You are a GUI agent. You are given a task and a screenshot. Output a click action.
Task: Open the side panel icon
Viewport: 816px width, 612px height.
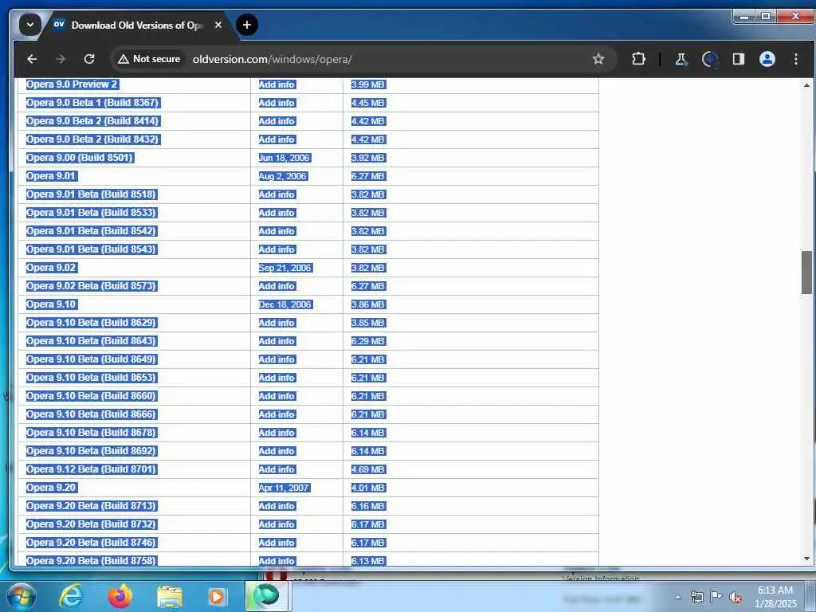(739, 59)
